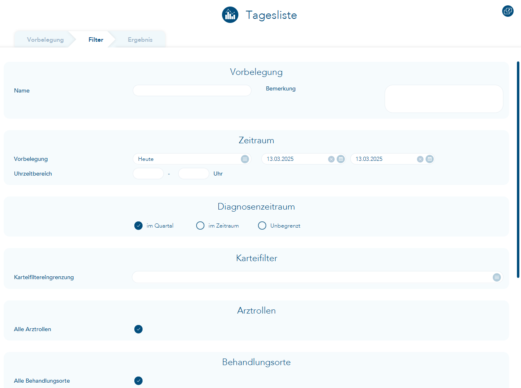
Task: Focus the Bemerkung text area
Action: pos(444,99)
